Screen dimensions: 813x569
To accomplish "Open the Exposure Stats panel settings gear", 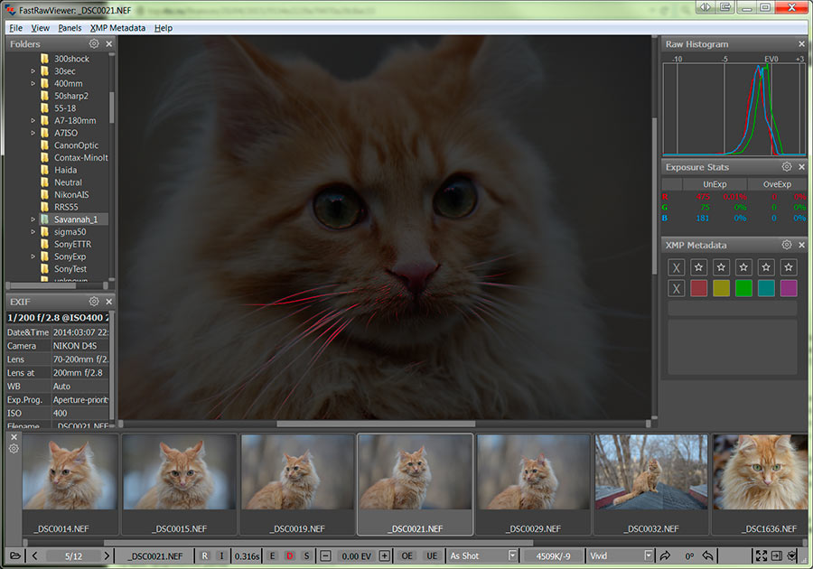I will point(787,167).
